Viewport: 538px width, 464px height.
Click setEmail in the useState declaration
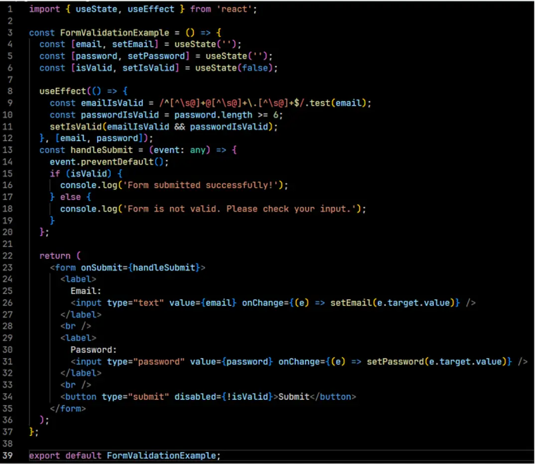click(135, 45)
